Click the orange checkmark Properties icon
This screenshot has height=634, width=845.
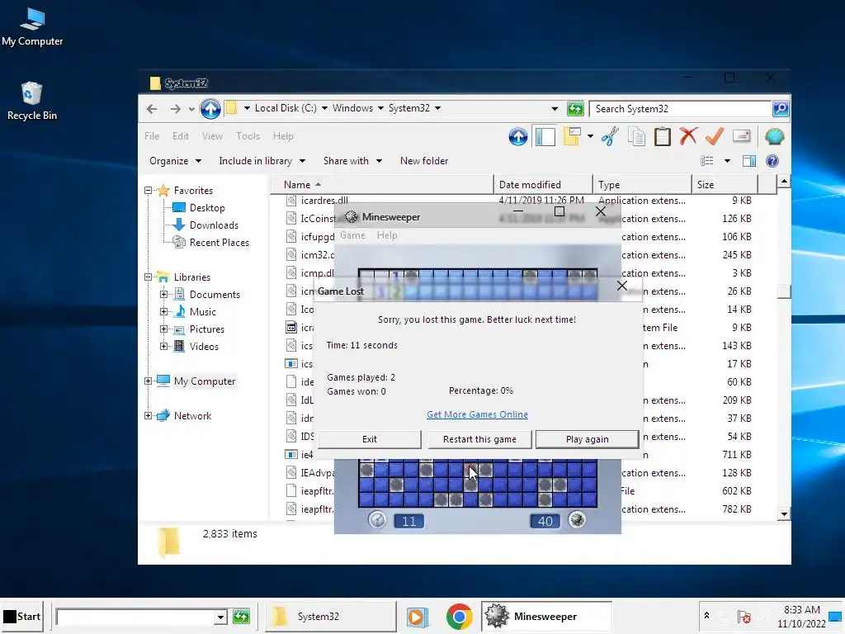point(715,136)
